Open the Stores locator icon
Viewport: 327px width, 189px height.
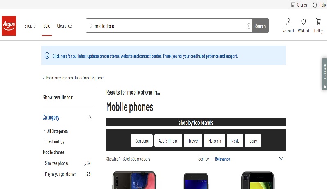tap(293, 5)
